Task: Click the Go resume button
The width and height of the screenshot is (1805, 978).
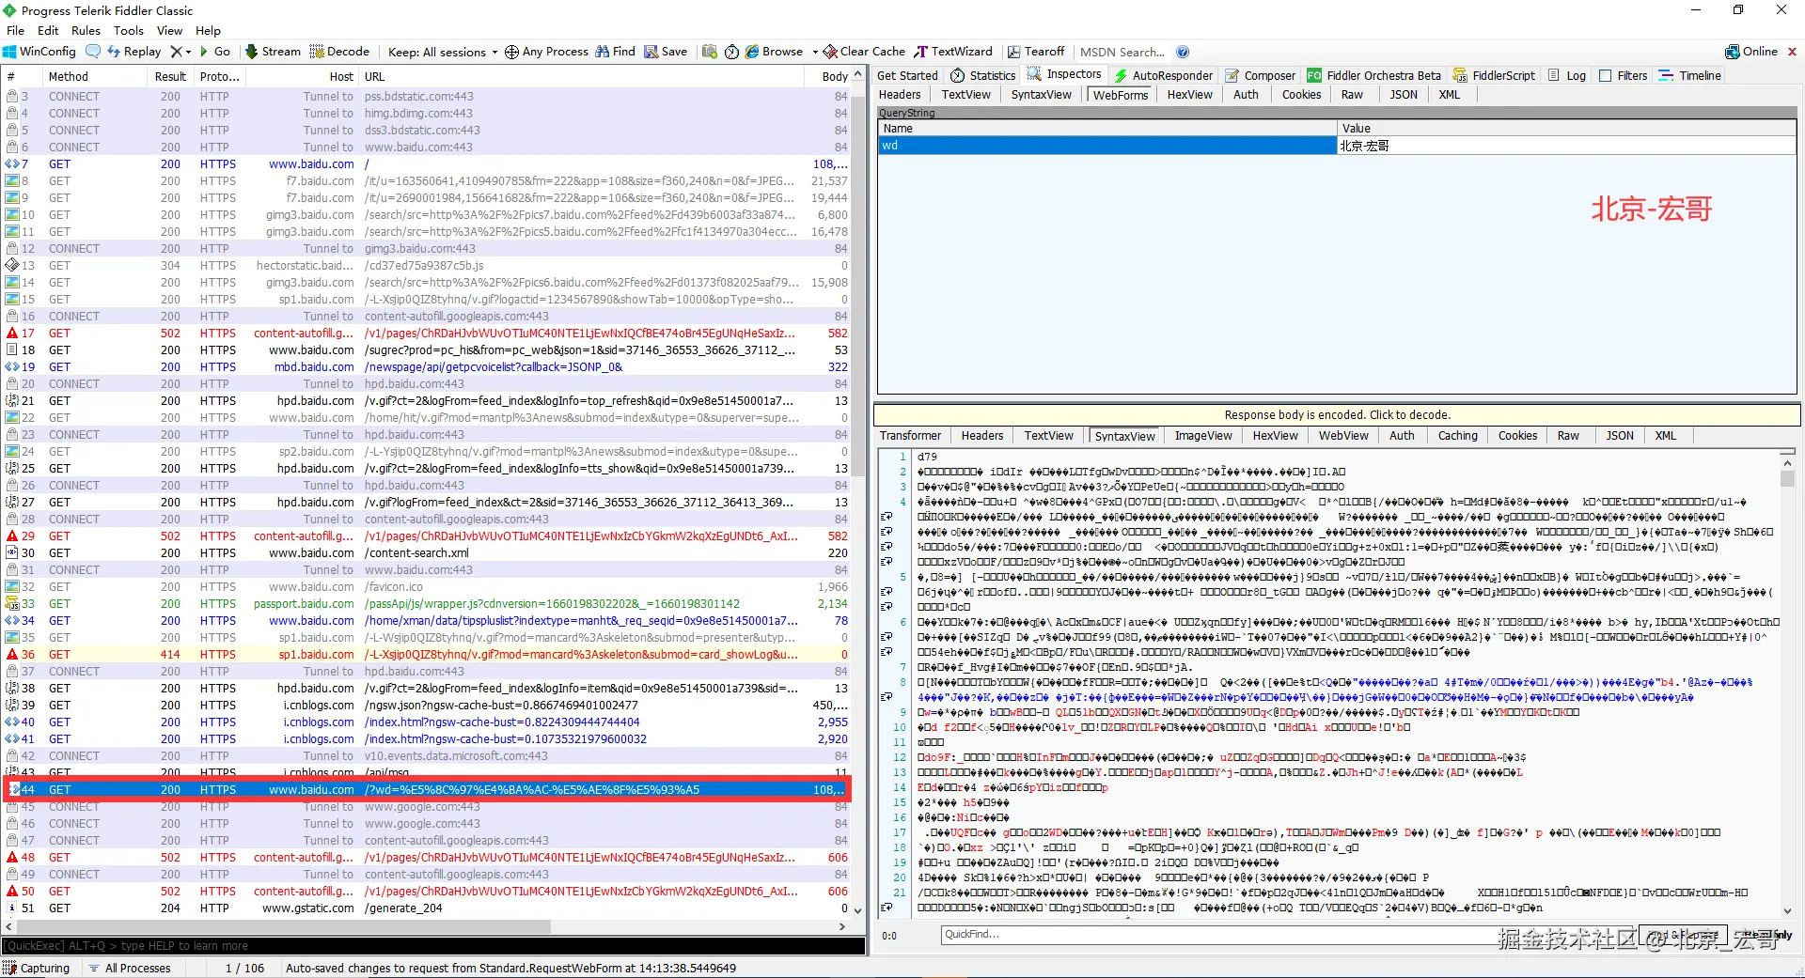Action: coord(214,52)
